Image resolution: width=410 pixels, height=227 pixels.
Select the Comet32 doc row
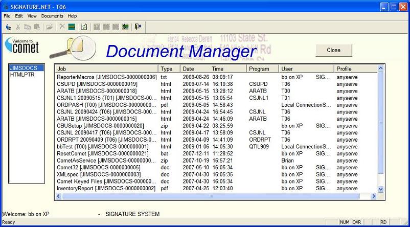click(x=216, y=167)
